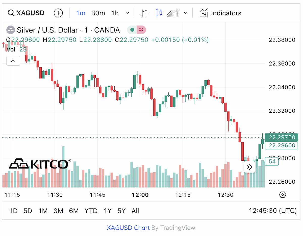Open the XAGUSD symbol search
The image size is (303, 236).
[x=26, y=13]
